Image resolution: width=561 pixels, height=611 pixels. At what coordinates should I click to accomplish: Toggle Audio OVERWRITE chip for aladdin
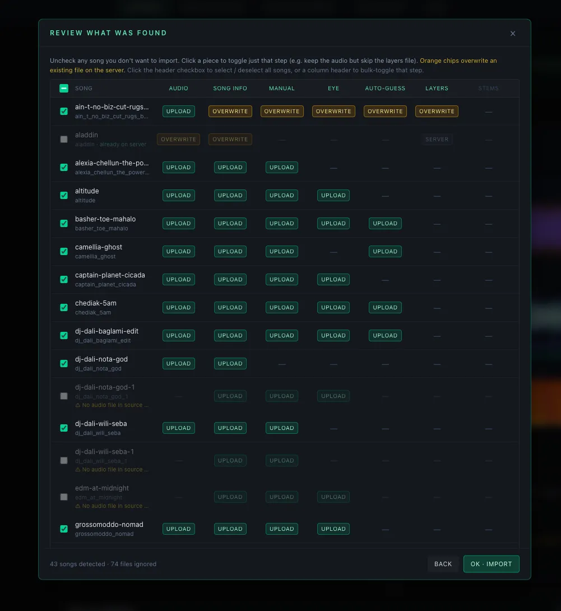pyautogui.click(x=178, y=140)
